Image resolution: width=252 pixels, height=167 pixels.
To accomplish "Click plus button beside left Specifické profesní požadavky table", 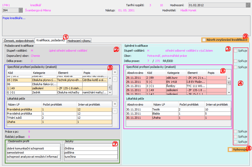I will tap(115, 72).
